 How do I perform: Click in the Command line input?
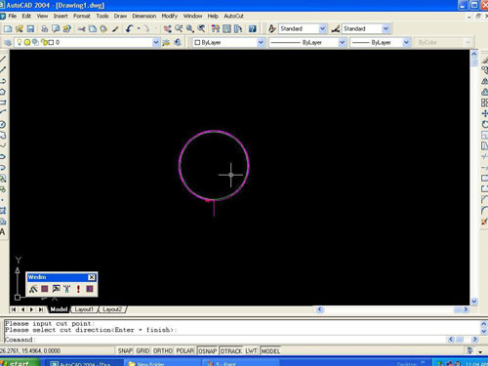coord(224,340)
